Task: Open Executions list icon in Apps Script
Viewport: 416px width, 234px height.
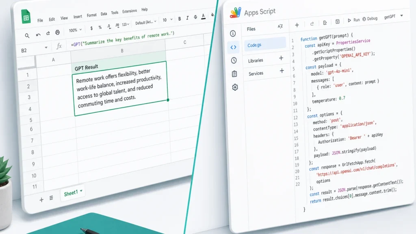Action: coord(234,74)
